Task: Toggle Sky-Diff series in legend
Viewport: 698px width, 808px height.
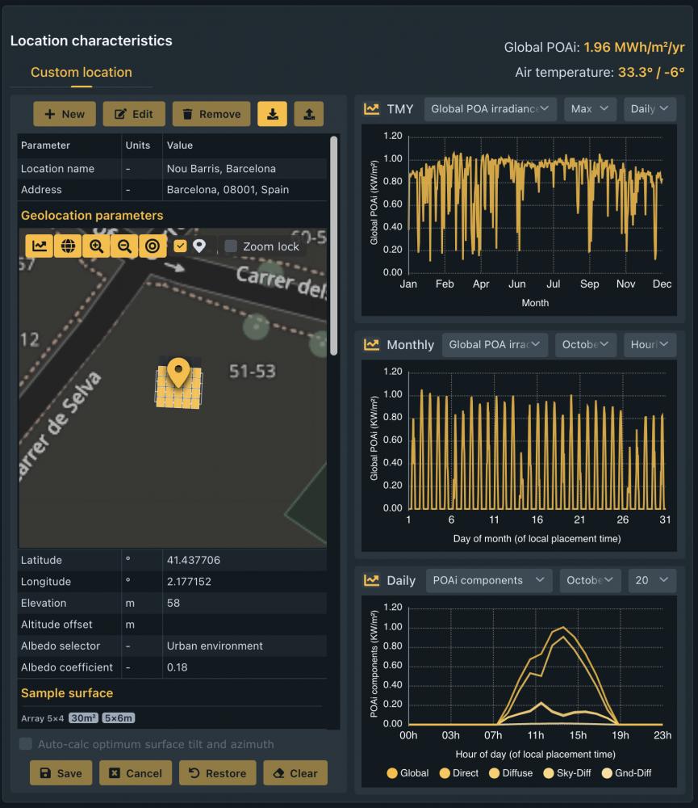Action: [567, 773]
